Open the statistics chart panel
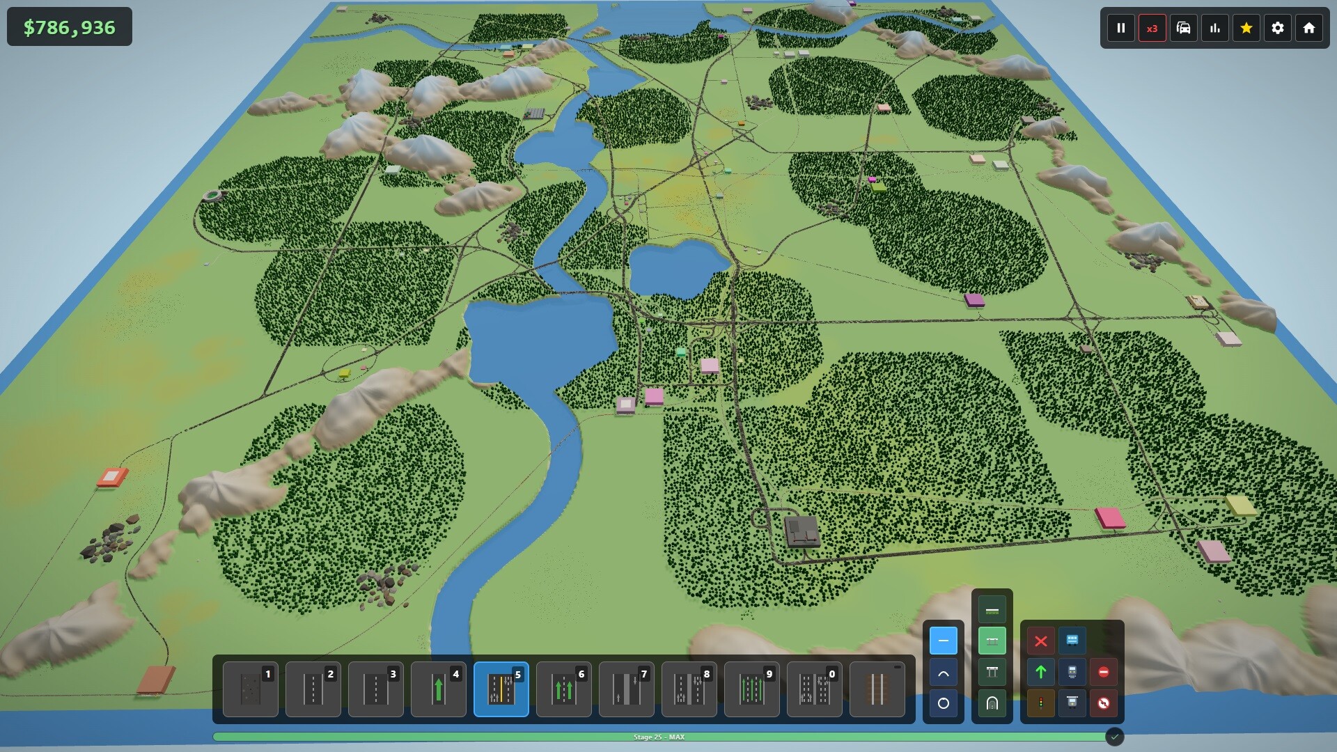Image resolution: width=1337 pixels, height=752 pixels. tap(1215, 28)
